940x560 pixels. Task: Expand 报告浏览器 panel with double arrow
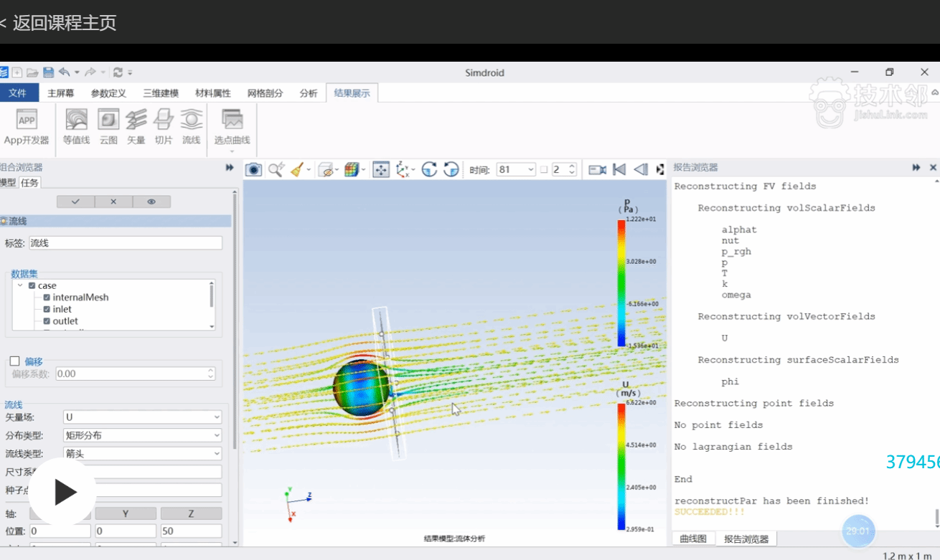click(x=916, y=167)
